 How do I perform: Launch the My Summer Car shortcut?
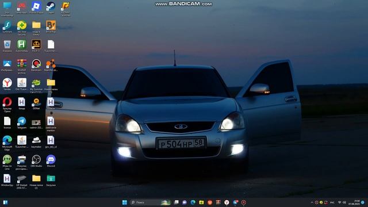click(36, 86)
